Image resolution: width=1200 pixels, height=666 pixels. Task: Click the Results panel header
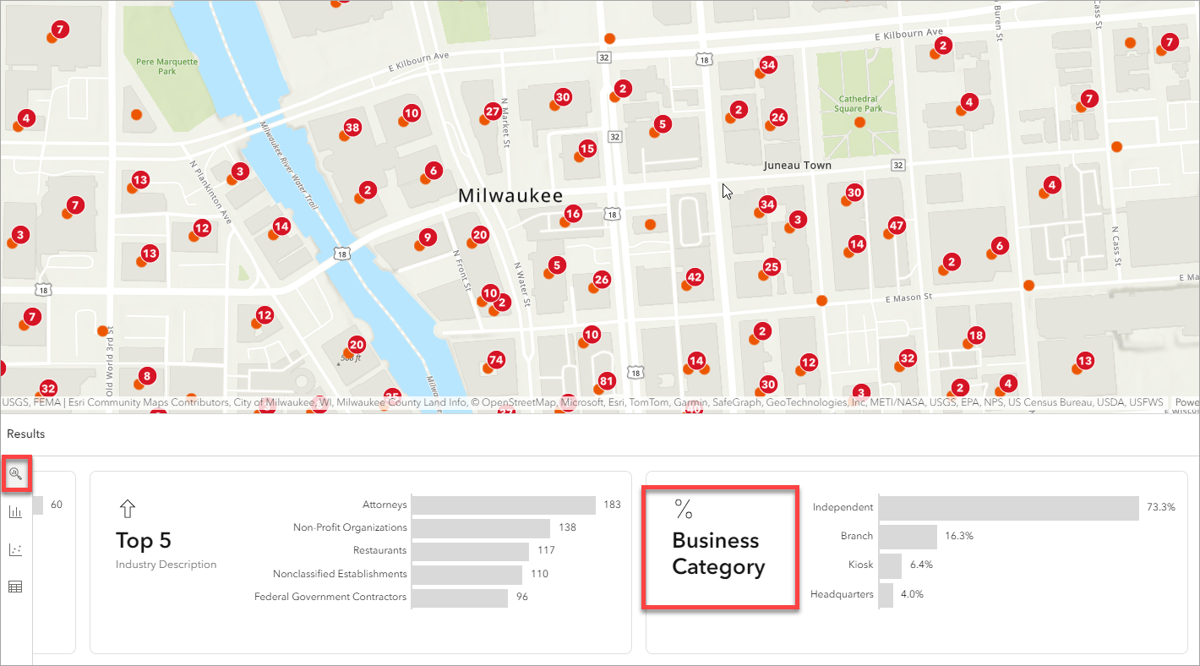(26, 434)
